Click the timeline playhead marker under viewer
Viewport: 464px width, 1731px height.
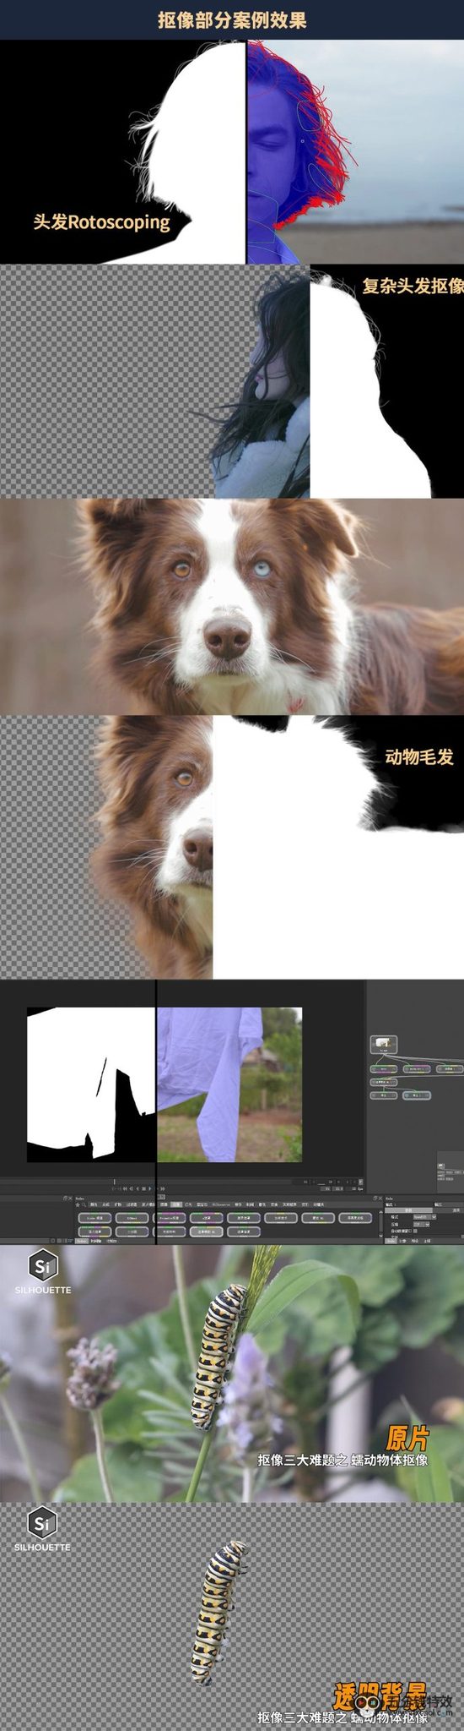114,1182
